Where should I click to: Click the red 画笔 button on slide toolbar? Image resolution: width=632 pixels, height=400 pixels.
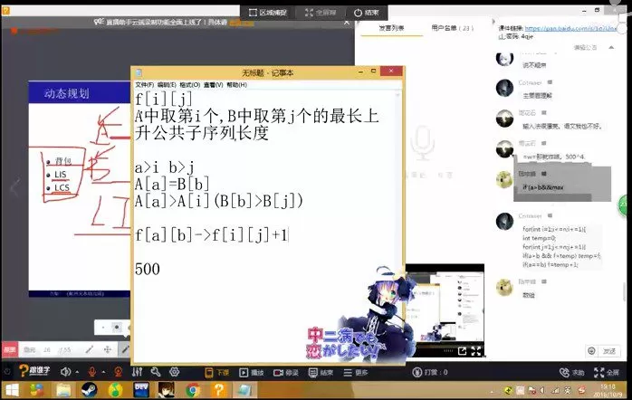pyautogui.click(x=10, y=349)
